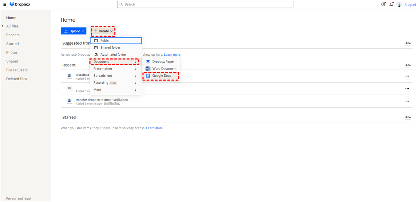
Task: Open the notifications bell icon
Action: coord(391,4)
